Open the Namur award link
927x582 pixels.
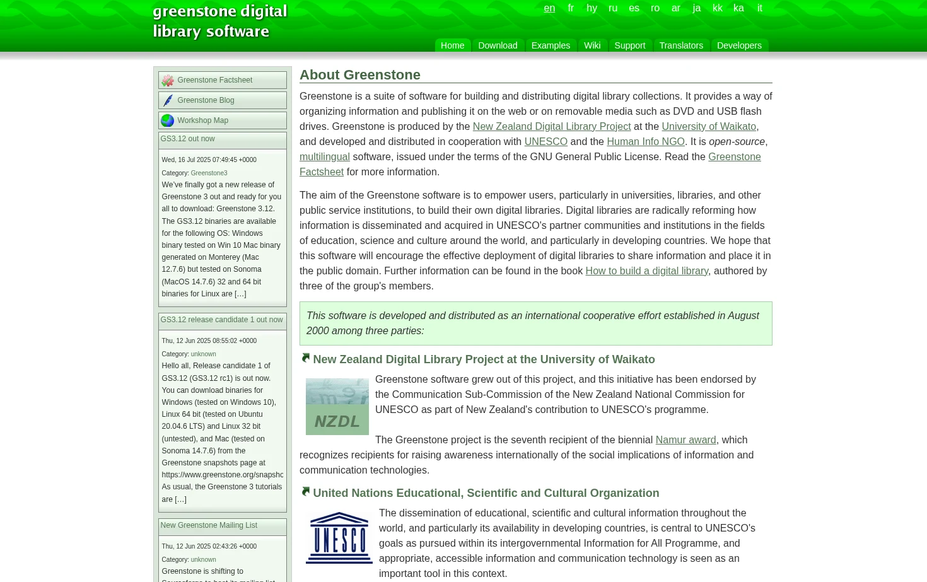685,439
